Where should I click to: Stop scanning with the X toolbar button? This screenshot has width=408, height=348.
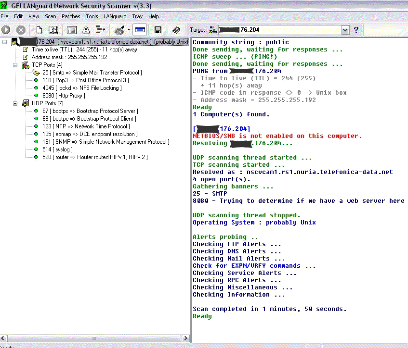tap(21, 30)
